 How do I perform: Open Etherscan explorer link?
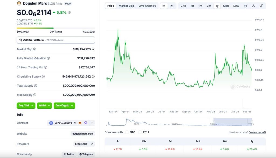pos(81,144)
